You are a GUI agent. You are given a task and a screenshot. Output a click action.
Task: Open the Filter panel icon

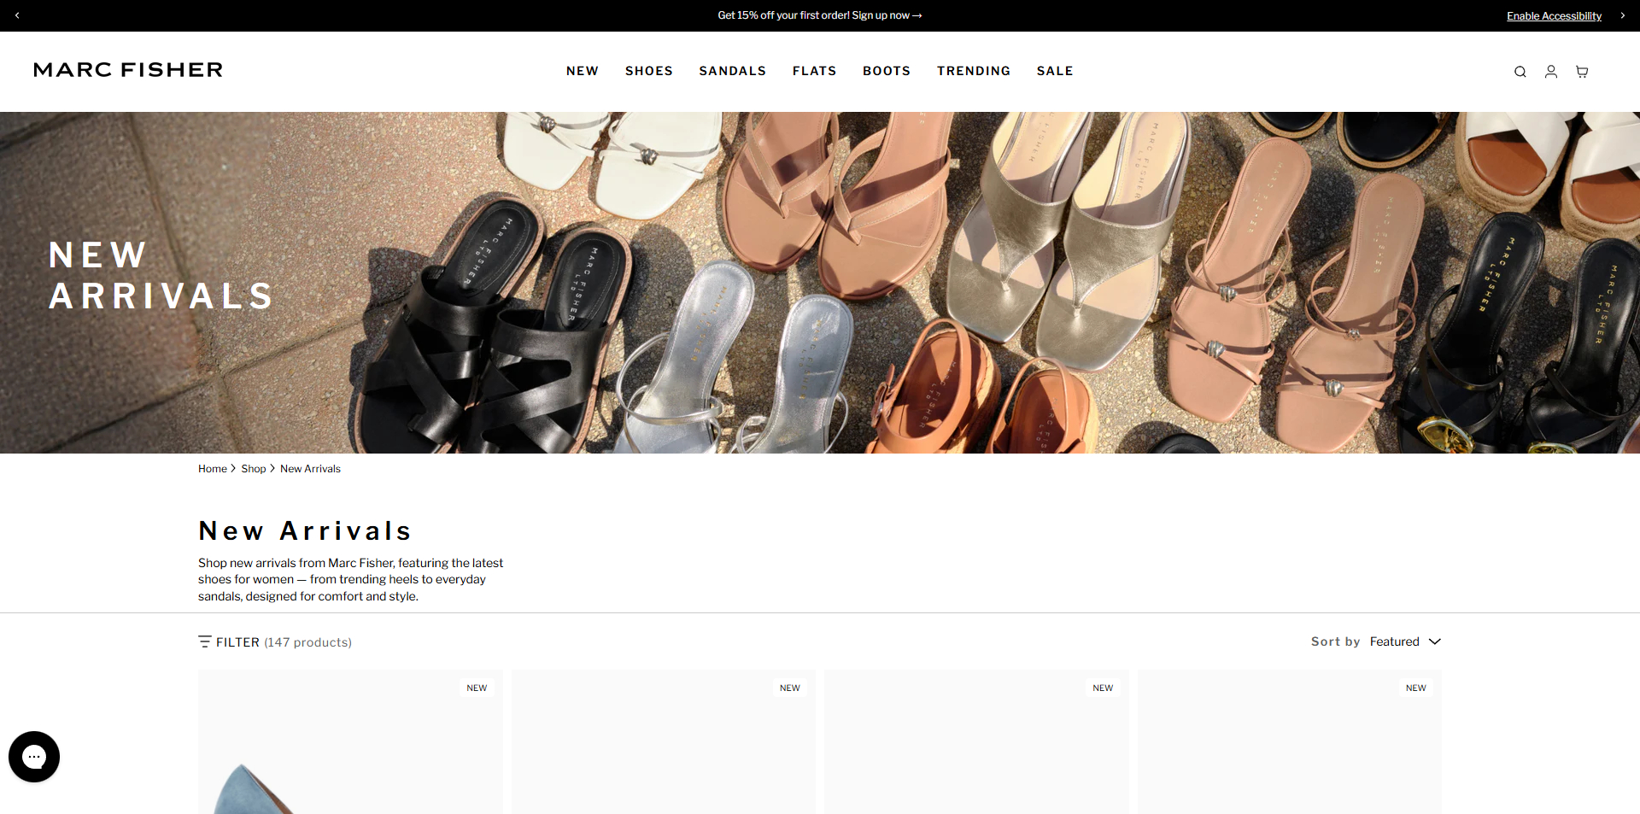[205, 641]
